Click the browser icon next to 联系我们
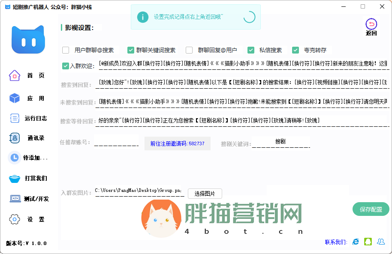The height and width of the screenshot is (254, 392). [355, 242]
